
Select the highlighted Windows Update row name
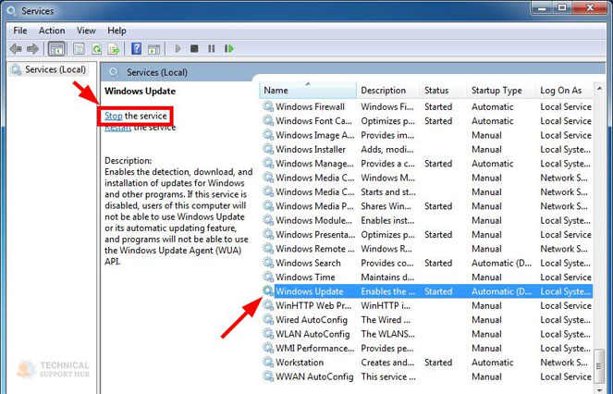pos(310,291)
